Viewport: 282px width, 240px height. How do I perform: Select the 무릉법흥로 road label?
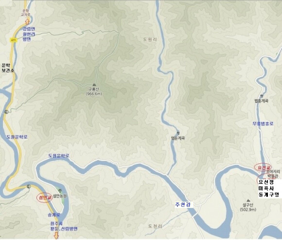pos(263,123)
